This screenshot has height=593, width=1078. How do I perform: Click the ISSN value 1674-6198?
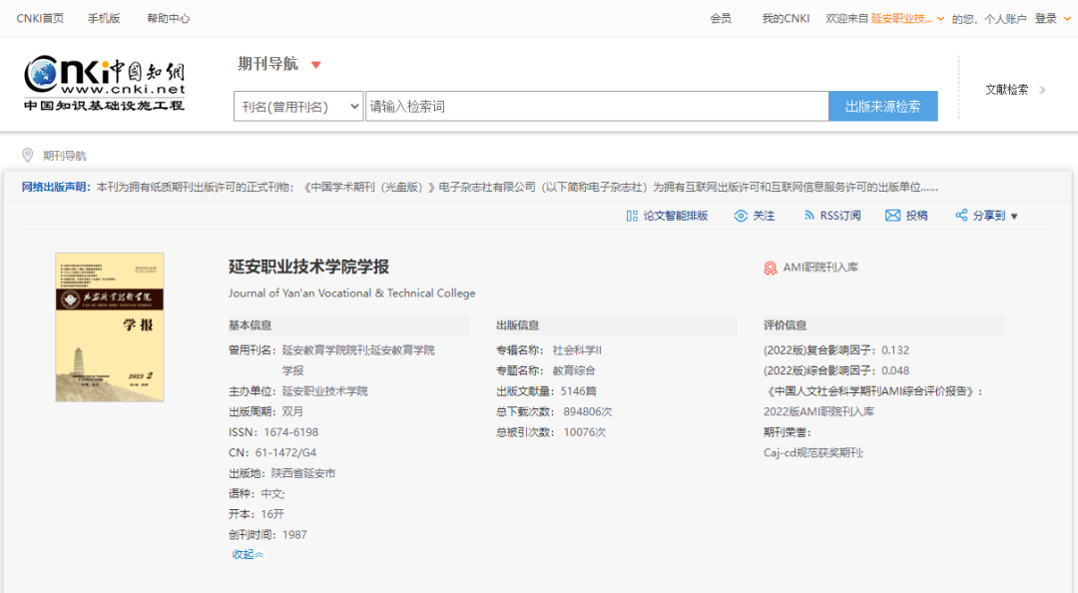(x=290, y=432)
